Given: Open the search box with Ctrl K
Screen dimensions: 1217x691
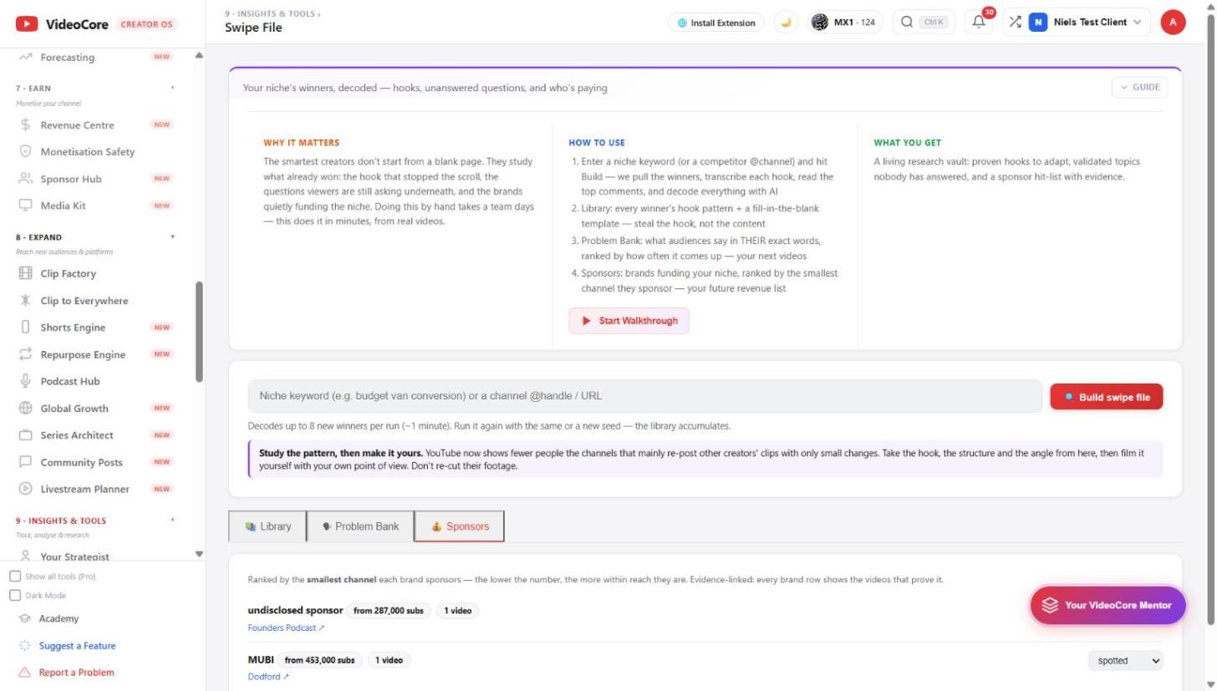Looking at the screenshot, I should pyautogui.click(x=924, y=23).
